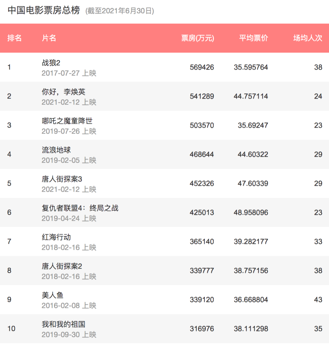Open the movie 红海行动

(56, 237)
